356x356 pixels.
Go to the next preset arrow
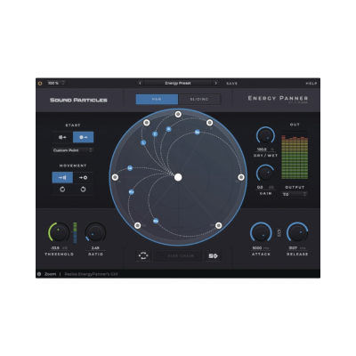coord(216,84)
